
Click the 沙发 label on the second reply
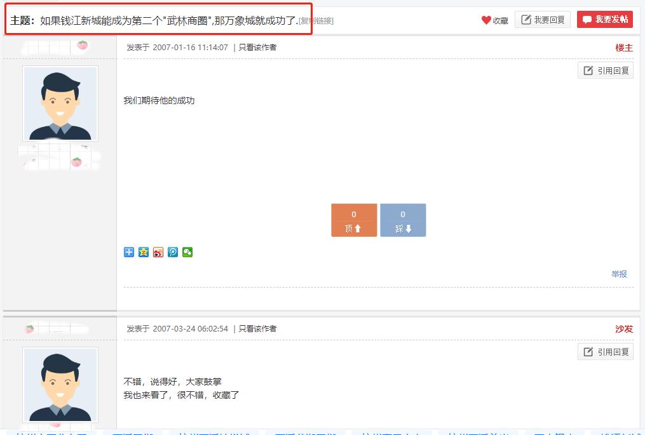[x=623, y=329]
